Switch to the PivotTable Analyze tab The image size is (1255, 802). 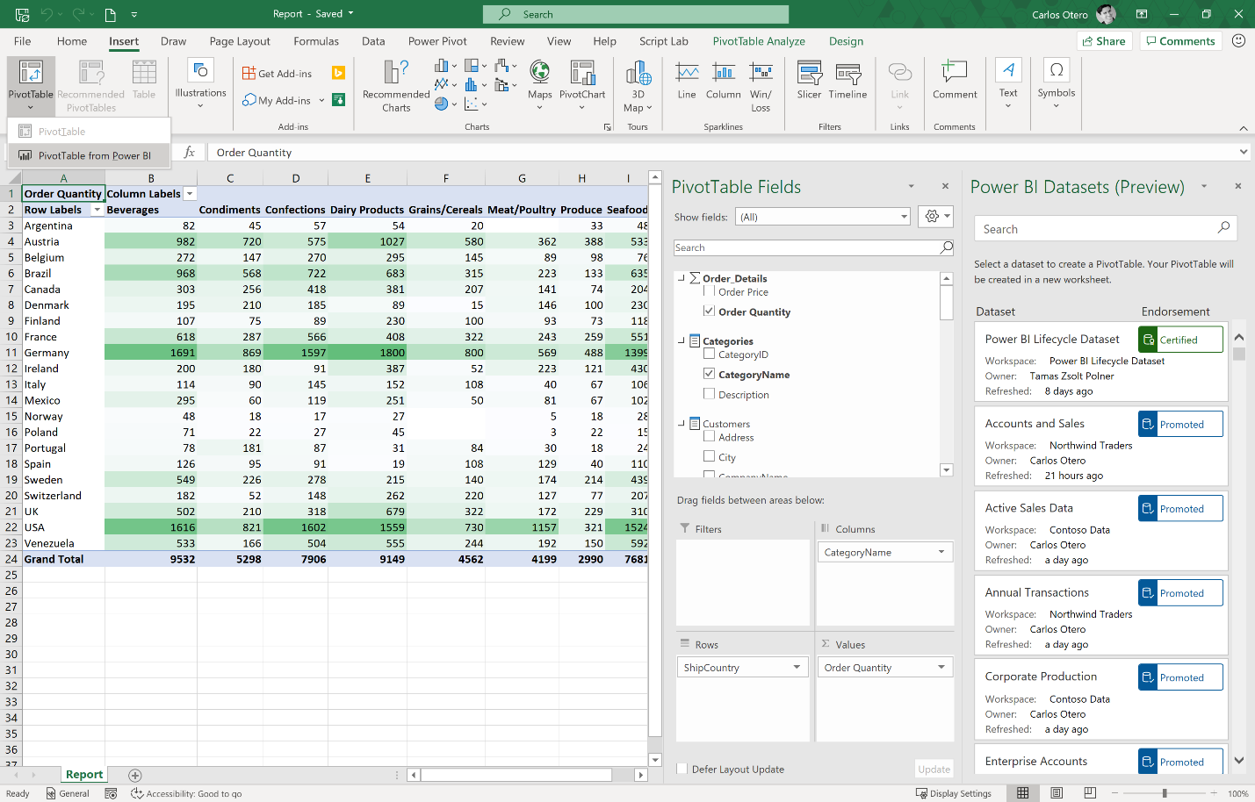pos(759,41)
